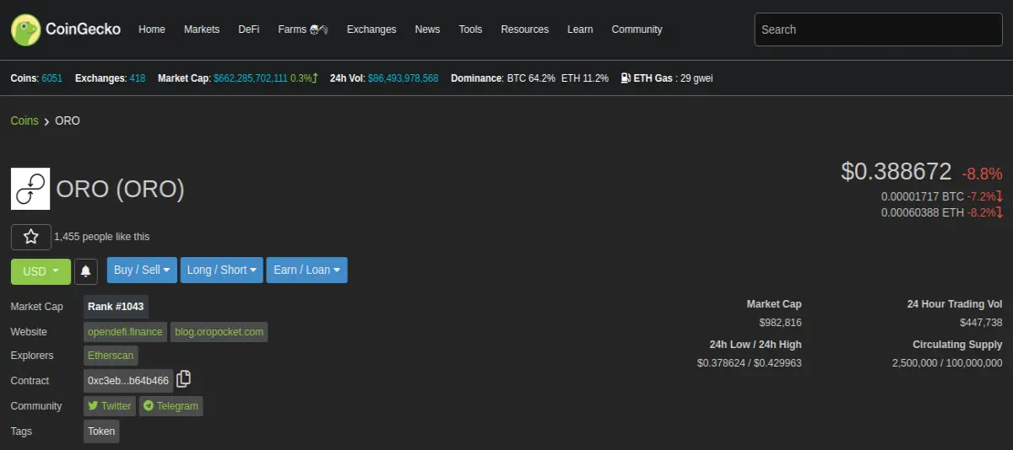Go to the News section

point(427,29)
